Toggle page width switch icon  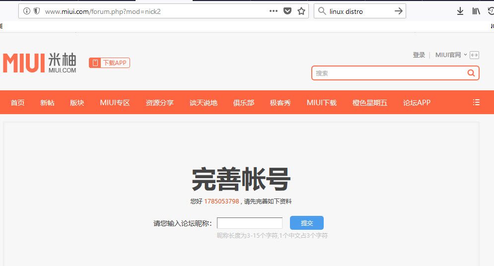tap(474, 55)
